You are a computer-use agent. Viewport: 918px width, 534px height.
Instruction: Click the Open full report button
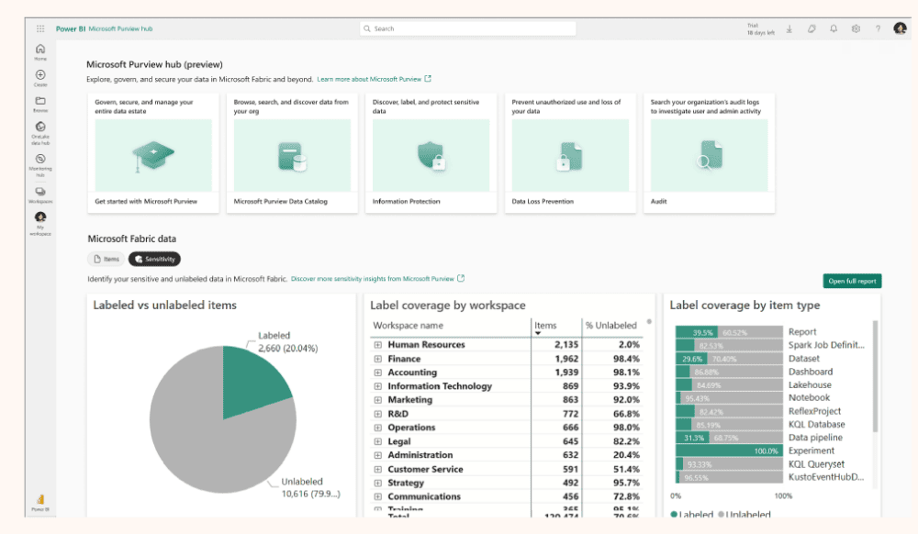coord(852,282)
